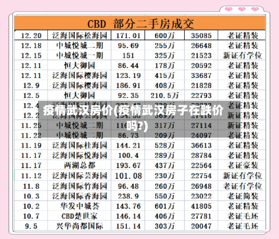Select date cell "12.9"
This screenshot has height=239, width=279.
(x=31, y=86)
